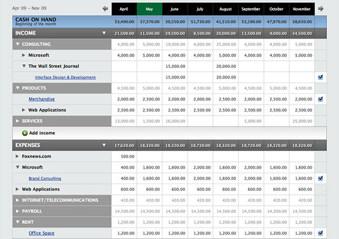Click the next months right arrow
Viewport: 339px width, 239px height.
pos(321,8)
